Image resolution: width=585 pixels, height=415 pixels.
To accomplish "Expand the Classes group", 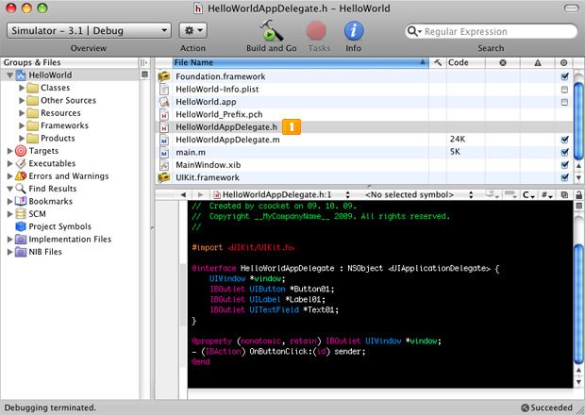I will pos(22,88).
